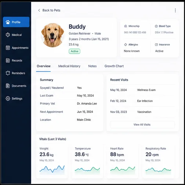185x185 pixels.
Task: Click the DEA 1.1 Positive blood type value
Action: [x=164, y=32]
